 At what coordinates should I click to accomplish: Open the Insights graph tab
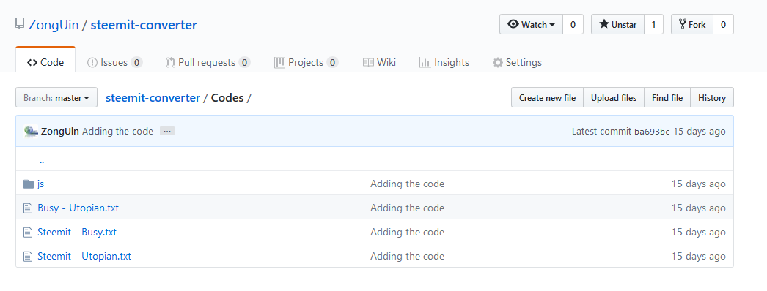[444, 62]
